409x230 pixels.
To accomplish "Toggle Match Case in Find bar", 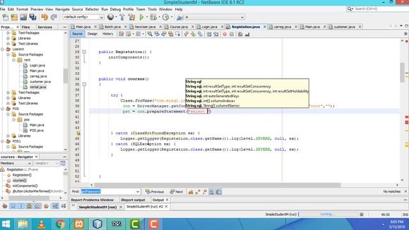I will (190, 192).
